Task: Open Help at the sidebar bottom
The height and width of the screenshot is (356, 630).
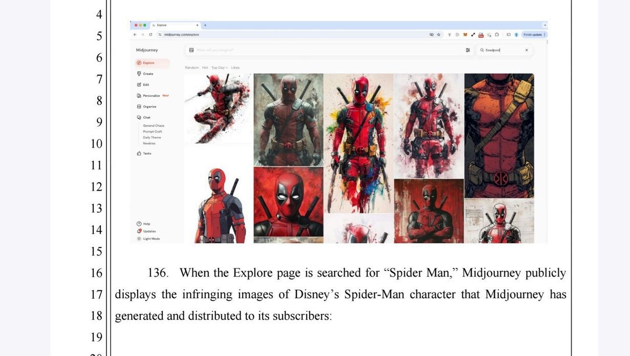Action: (x=144, y=224)
